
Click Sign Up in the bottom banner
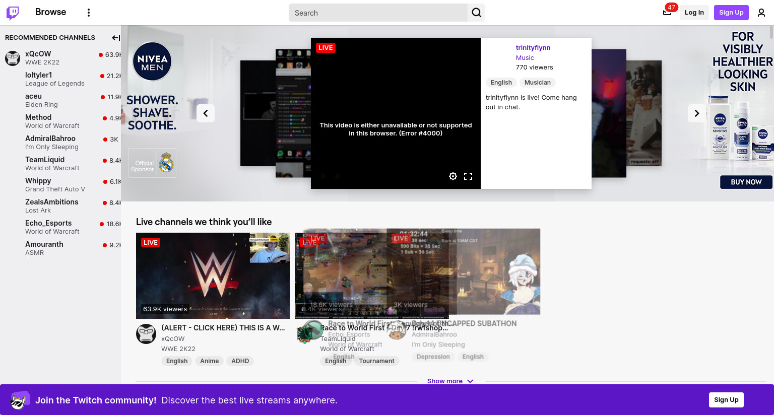tap(726, 400)
